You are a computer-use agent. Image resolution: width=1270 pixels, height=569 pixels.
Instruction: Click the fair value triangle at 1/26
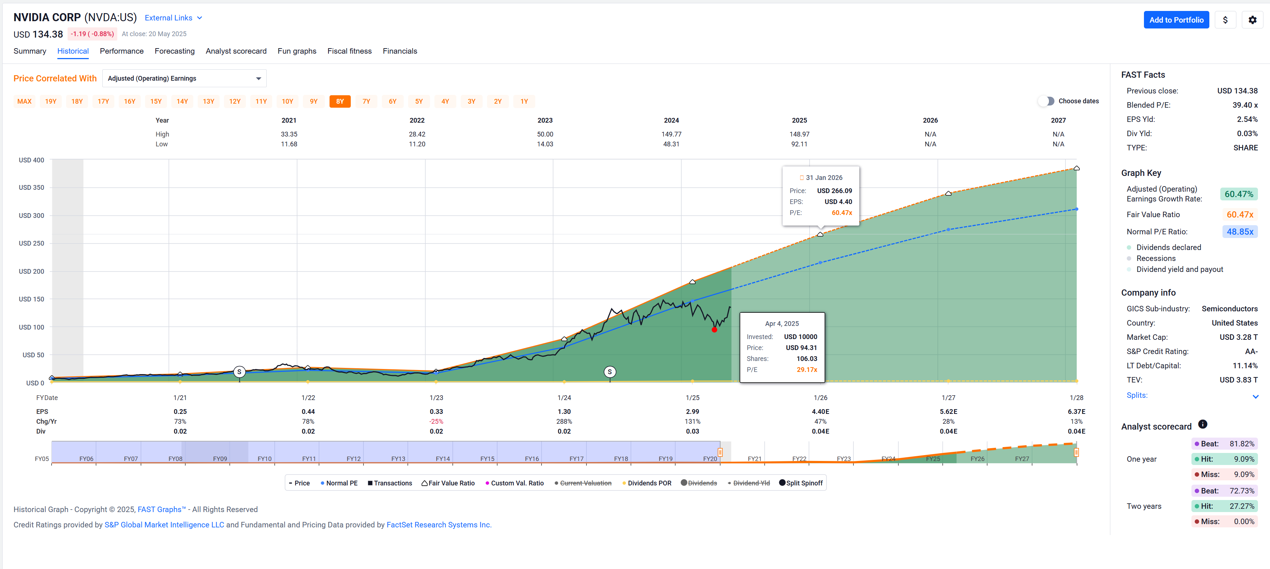[820, 234]
